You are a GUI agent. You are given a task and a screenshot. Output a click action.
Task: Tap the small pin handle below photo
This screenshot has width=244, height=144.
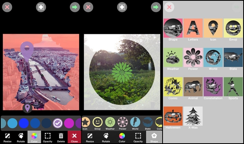(x=27, y=108)
